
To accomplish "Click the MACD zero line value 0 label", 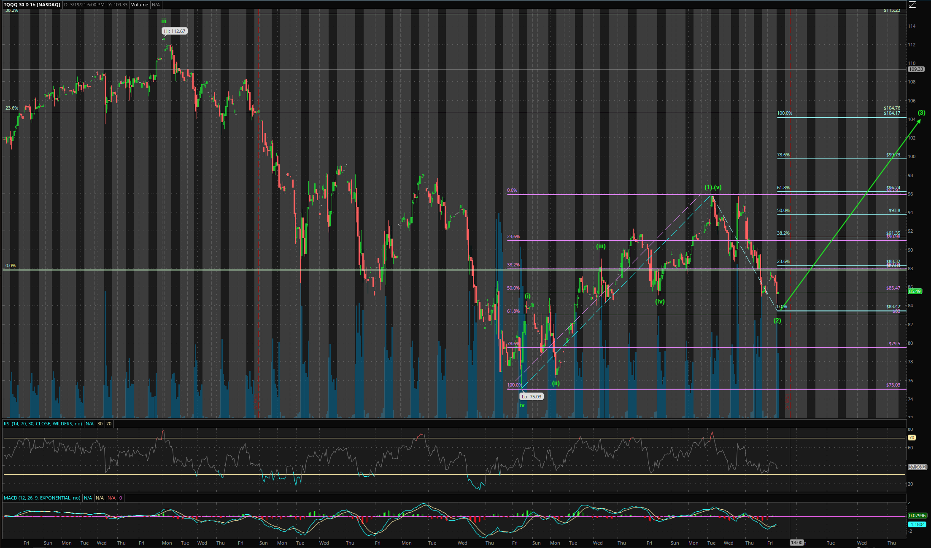I will [121, 498].
